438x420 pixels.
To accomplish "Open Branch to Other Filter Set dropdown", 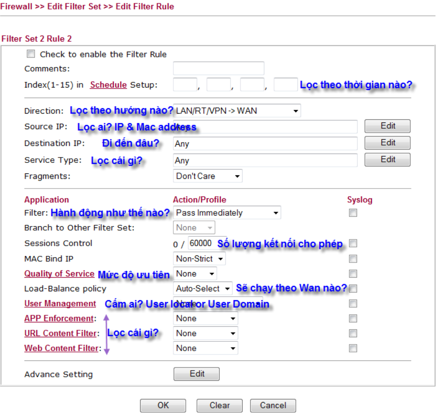I will click(x=194, y=228).
